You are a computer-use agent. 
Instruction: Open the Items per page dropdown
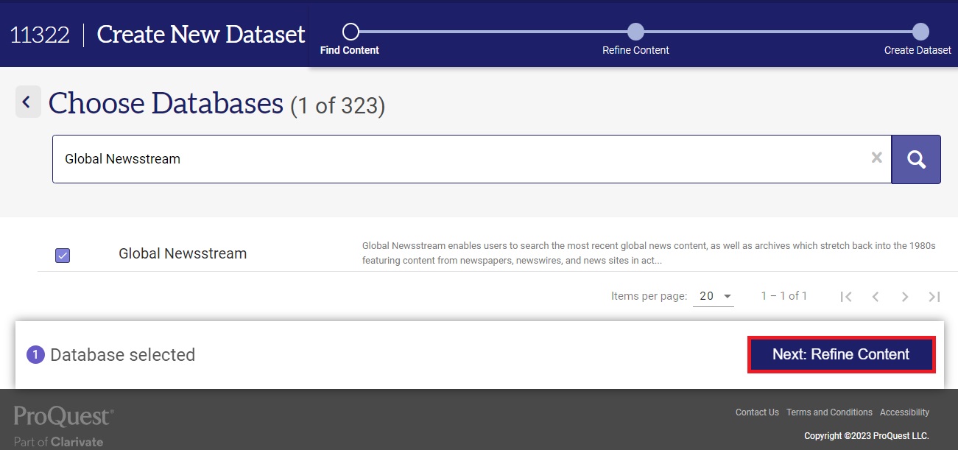pos(714,296)
